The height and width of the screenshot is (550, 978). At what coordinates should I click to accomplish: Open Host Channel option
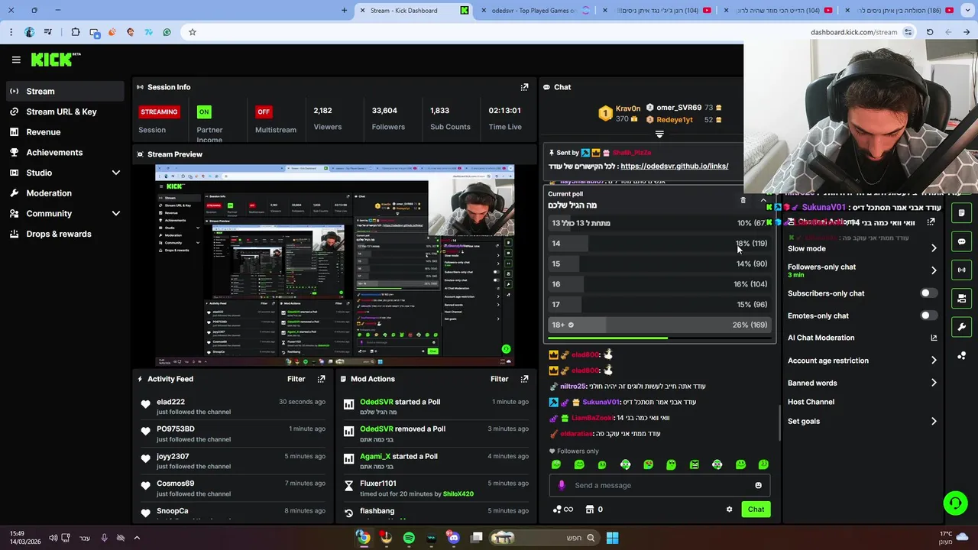point(811,402)
